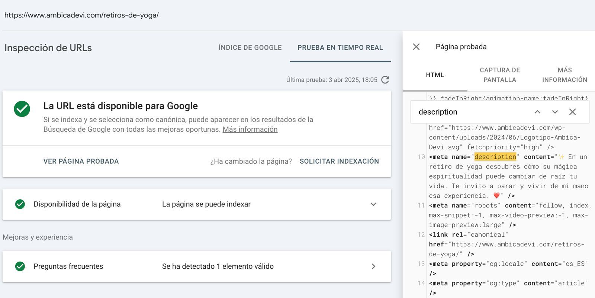Go to previous search match arrow

tap(537, 112)
